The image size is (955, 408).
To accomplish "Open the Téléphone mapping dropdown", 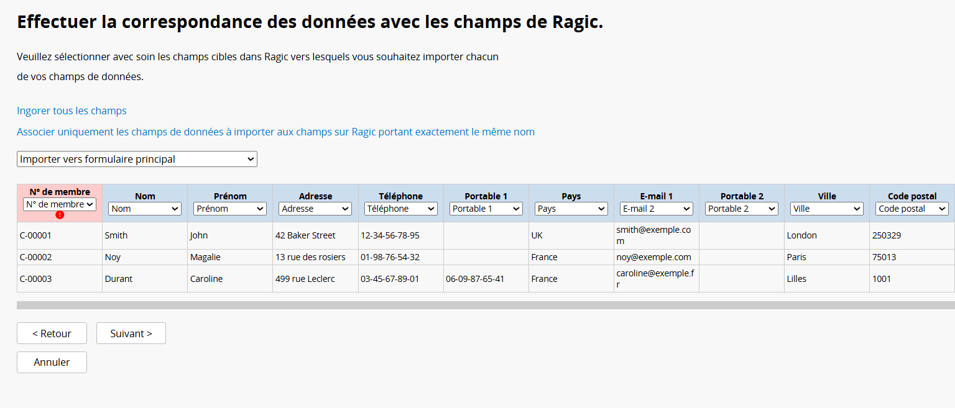I will click(x=400, y=209).
